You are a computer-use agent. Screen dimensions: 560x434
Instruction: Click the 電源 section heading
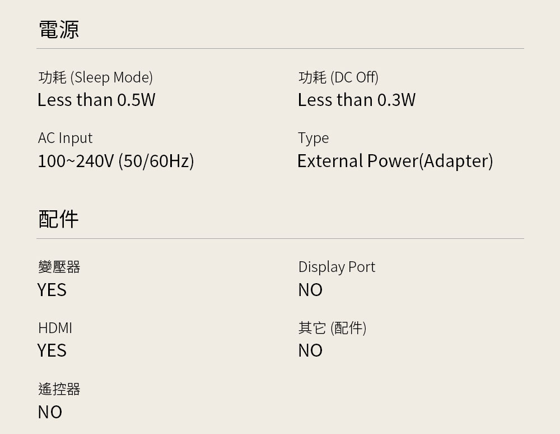point(59,29)
